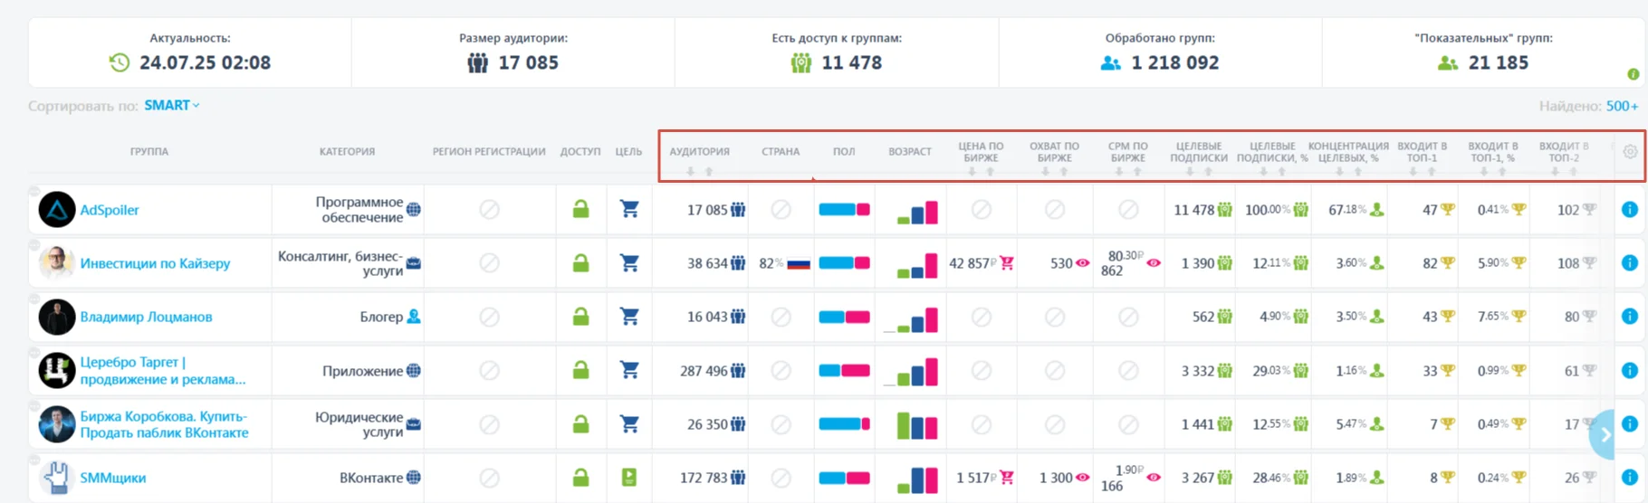1648x503 pixels.
Task: Click the audience size people icon
Action: 477,62
